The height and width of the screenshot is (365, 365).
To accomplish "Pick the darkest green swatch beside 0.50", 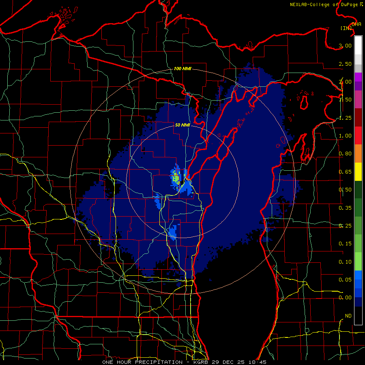I will 358,189.
